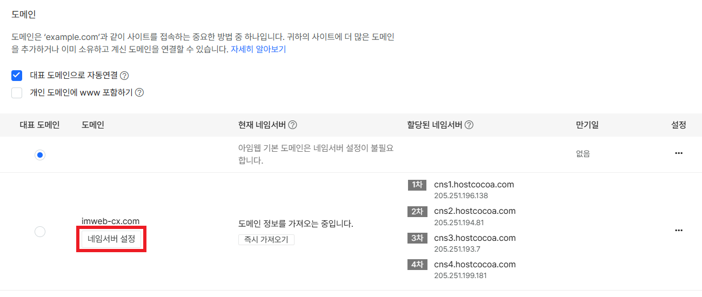This screenshot has width=702, height=297.
Task: Click help icon next to 할당된 네임서버
Action: tap(469, 125)
